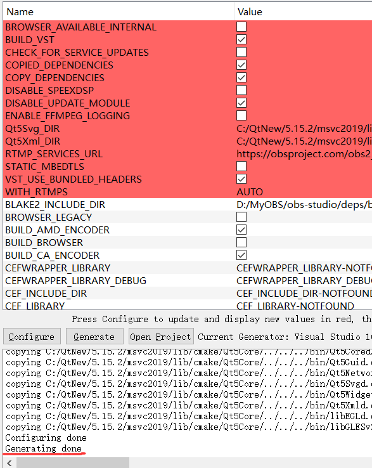Select the BROWSER_LEGACY entry name
Viewport: 372px width, 468px height.
pos(49,218)
